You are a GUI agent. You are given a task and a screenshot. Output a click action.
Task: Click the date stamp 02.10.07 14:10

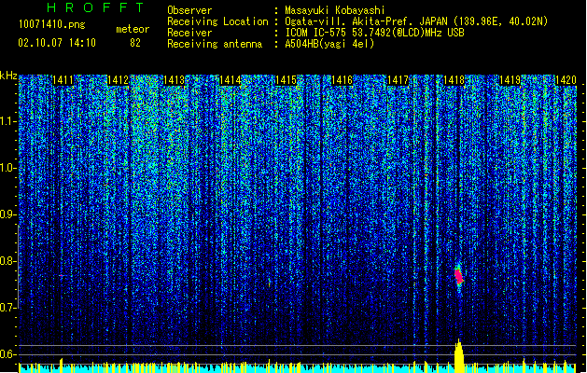[x=57, y=43]
